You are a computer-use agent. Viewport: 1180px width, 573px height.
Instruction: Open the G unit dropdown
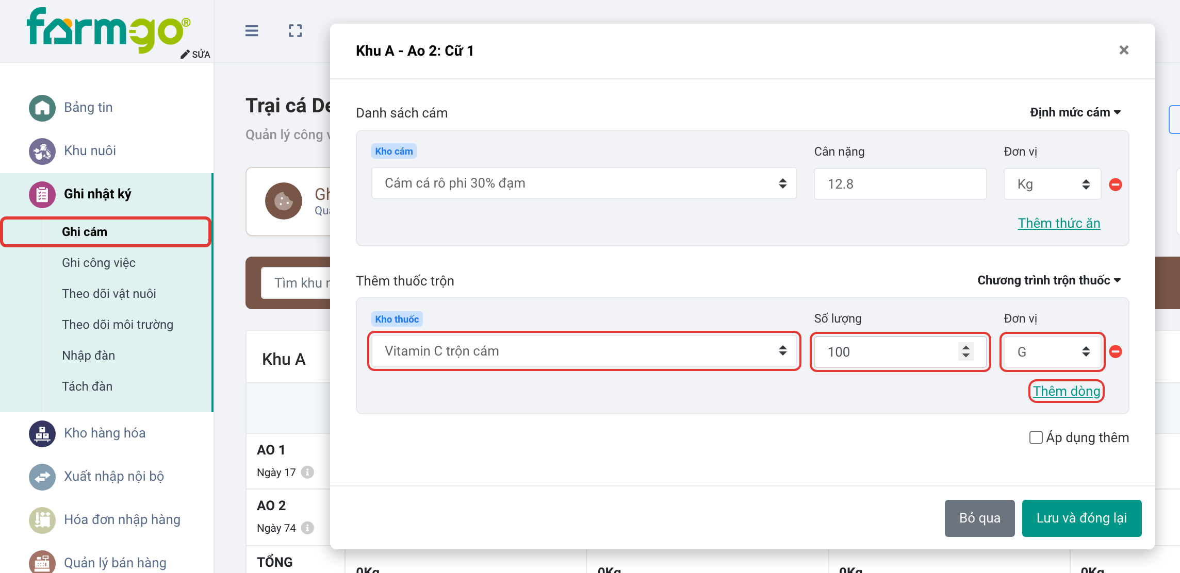pos(1052,352)
